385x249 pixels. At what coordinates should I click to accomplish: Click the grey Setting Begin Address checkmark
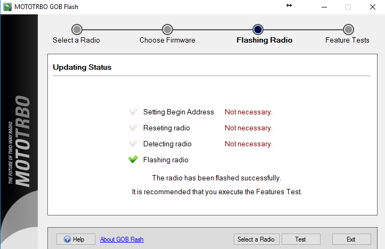[x=133, y=111]
